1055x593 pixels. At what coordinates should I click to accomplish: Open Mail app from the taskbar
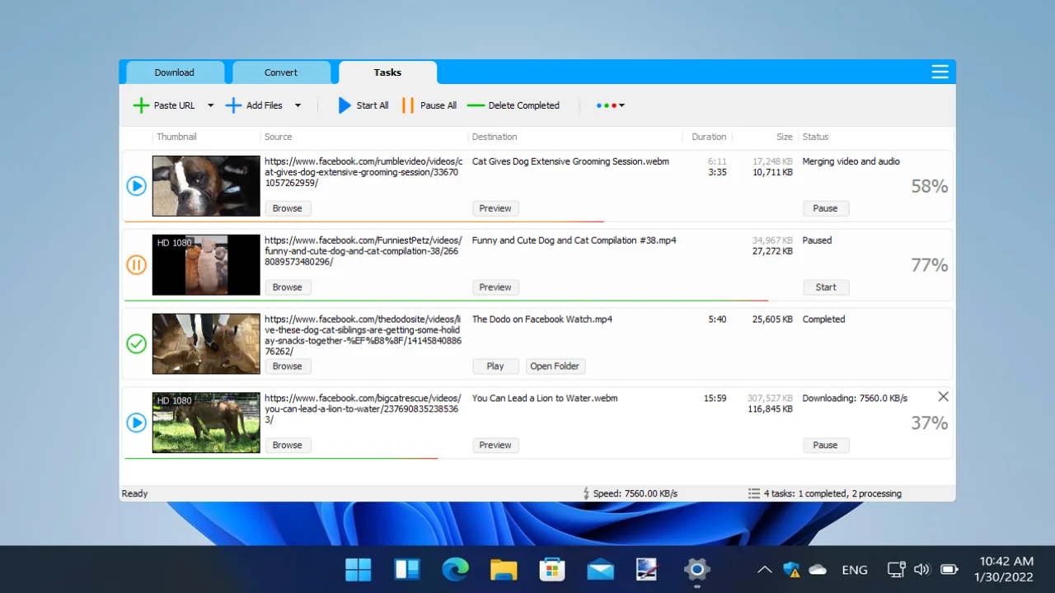pyautogui.click(x=600, y=569)
